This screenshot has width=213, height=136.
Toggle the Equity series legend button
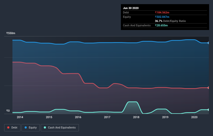coord(31,128)
